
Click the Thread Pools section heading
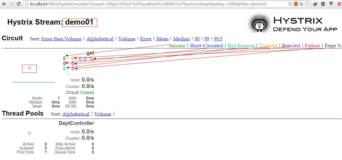tap(23, 114)
